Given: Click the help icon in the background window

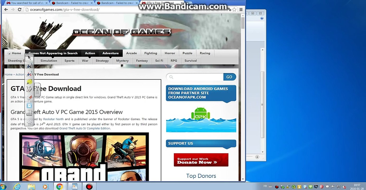Looking at the screenshot, I should [x=262, y=18].
